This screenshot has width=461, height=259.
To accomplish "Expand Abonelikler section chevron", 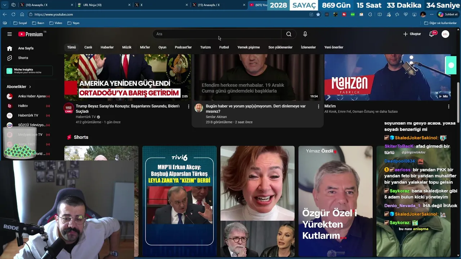I will click(30, 87).
